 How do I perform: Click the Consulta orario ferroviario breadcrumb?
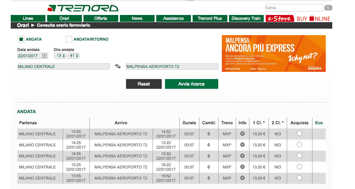pos(64,25)
